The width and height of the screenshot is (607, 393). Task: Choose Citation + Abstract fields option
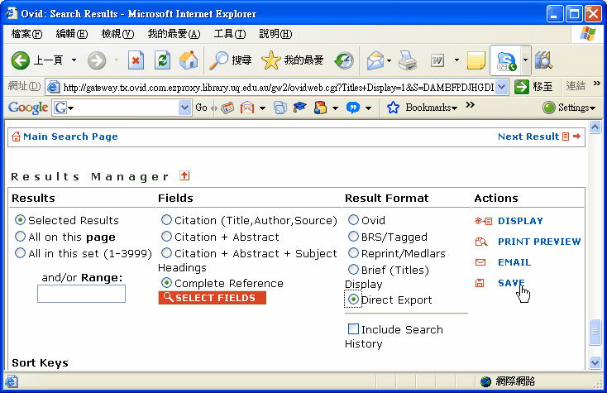click(x=166, y=236)
